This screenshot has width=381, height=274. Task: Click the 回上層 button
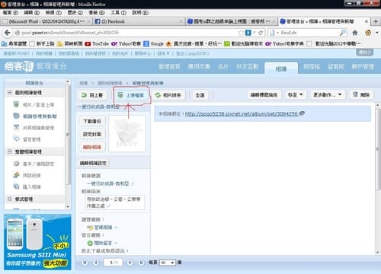point(92,95)
